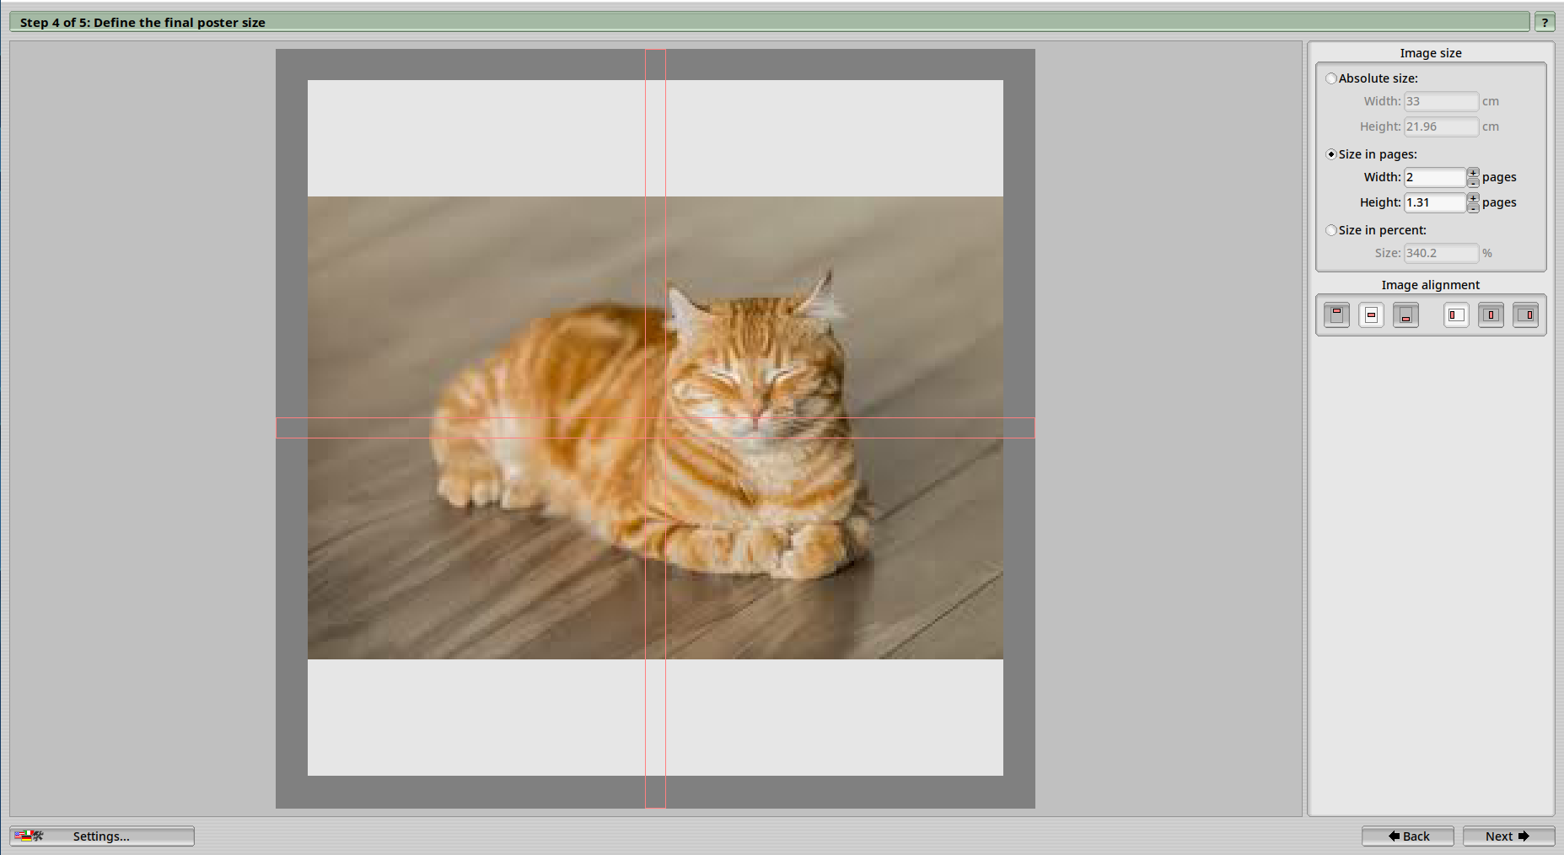This screenshot has height=855, width=1564.
Task: Increase page width with the plus stepper
Action: 1473,173
